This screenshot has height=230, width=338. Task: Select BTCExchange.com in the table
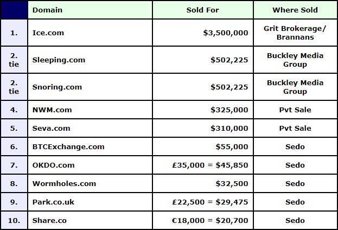pyautogui.click(x=68, y=147)
